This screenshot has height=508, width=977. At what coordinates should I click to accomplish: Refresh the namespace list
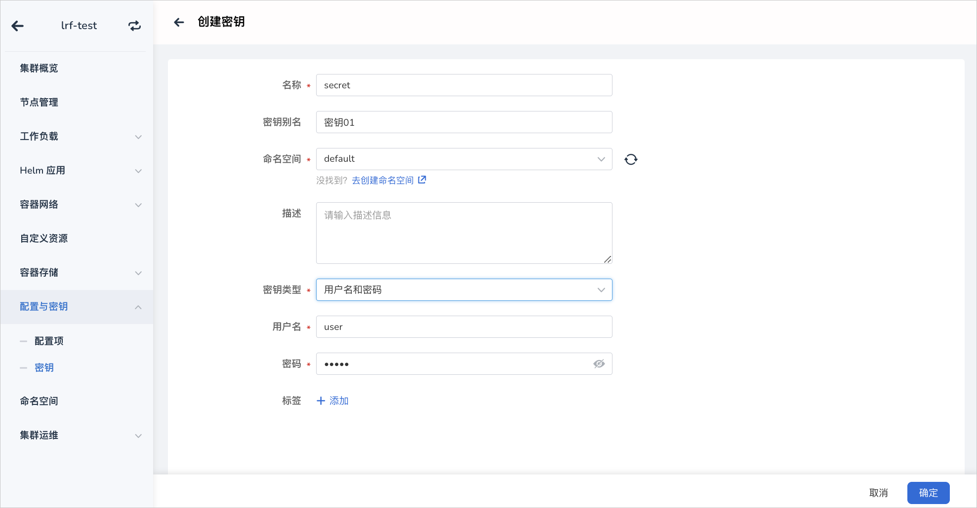pyautogui.click(x=631, y=159)
